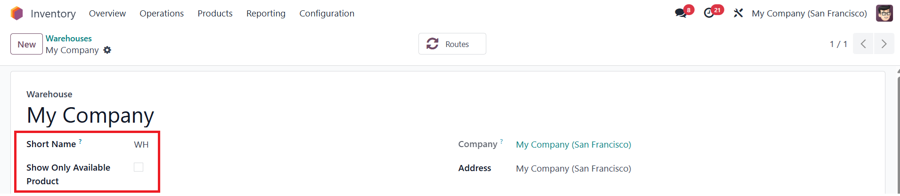The image size is (900, 196).
Task: Click the gear icon beside My Company
Action: (107, 50)
